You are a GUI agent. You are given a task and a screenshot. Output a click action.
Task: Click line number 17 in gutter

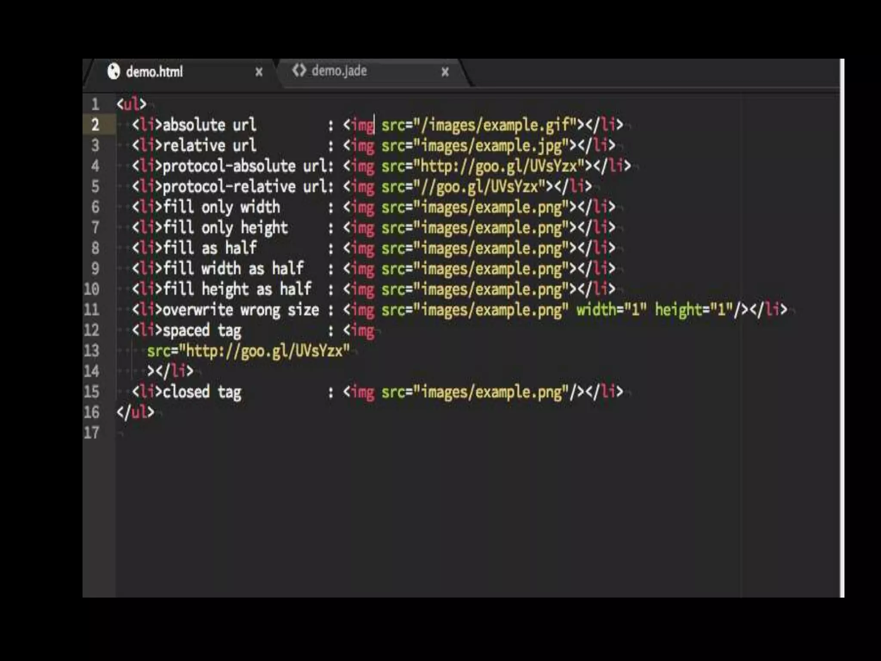pos(92,432)
